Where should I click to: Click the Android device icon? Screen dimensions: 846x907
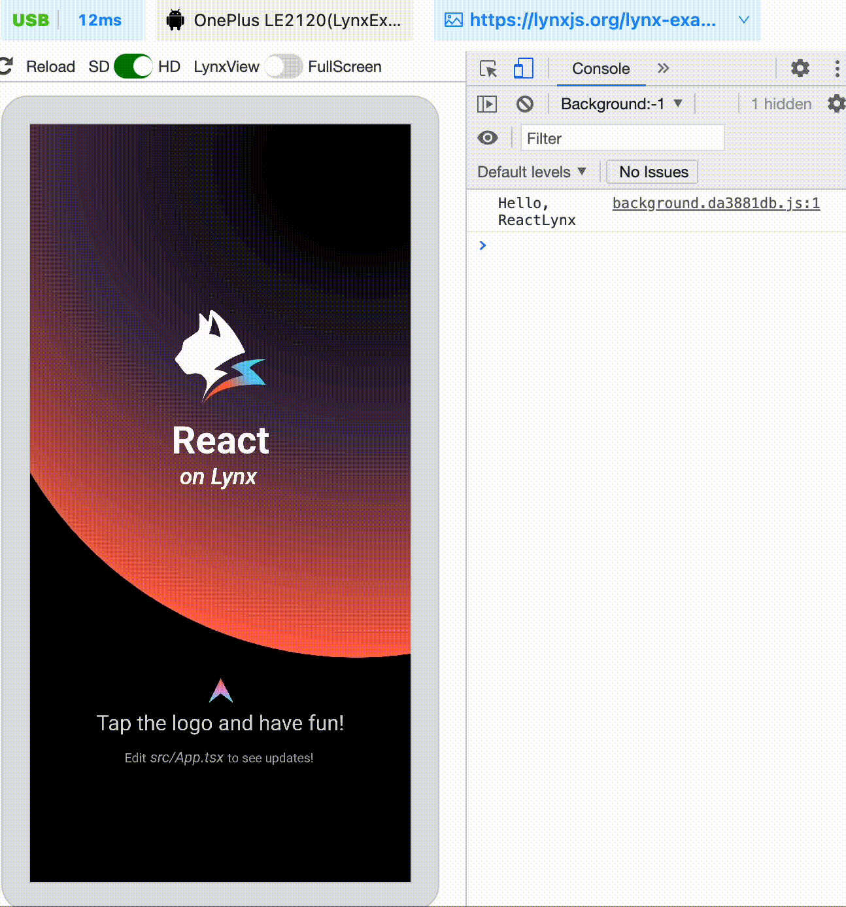175,20
